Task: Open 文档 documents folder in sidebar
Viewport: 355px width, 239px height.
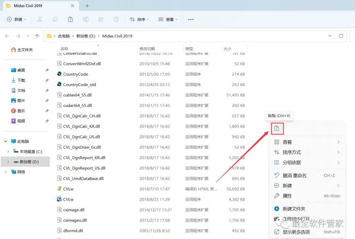Action: coord(18,90)
